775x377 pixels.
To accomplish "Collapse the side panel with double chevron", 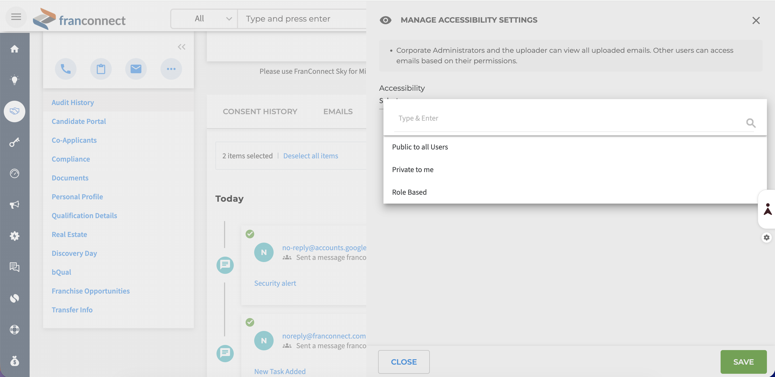I will (181, 47).
